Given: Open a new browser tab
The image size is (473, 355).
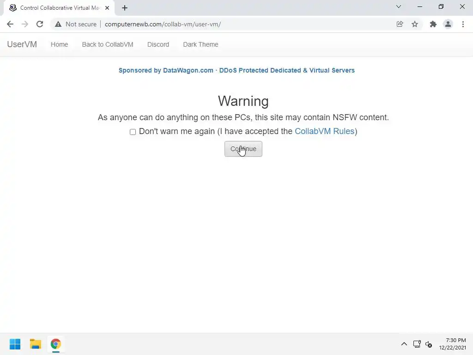Looking at the screenshot, I should tap(125, 8).
